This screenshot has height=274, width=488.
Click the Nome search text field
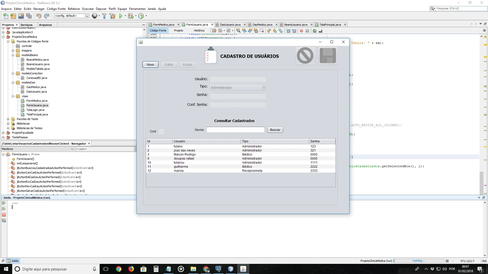pyautogui.click(x=235, y=130)
